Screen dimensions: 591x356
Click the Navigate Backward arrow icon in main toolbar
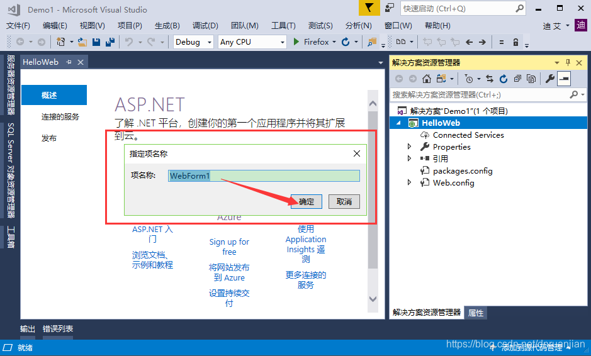[469, 42]
